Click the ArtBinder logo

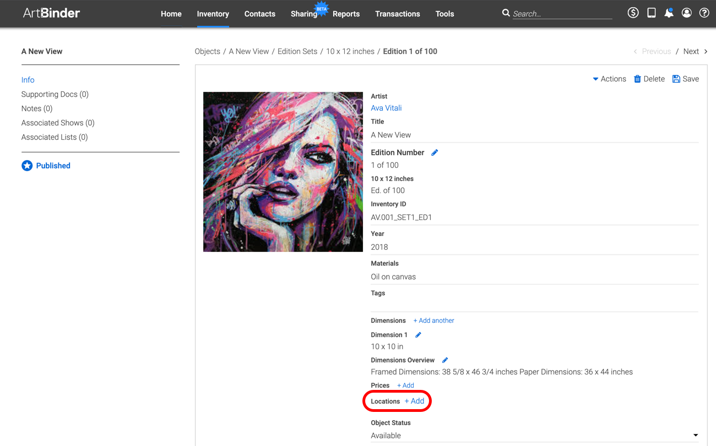(51, 13)
